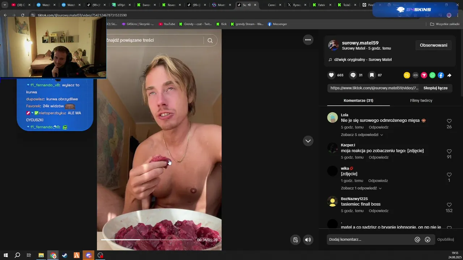Expand Zobacz 5 odpowiedzi replies
The image size is (463, 260).
(x=362, y=135)
